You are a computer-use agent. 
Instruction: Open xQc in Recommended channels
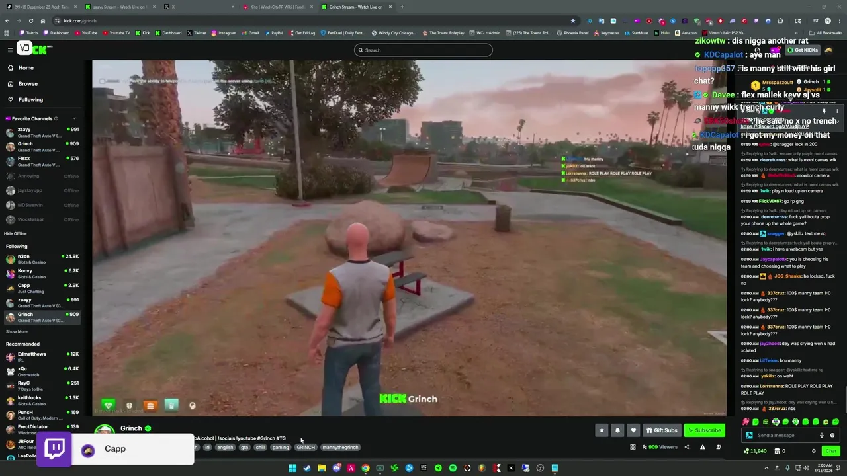point(41,372)
